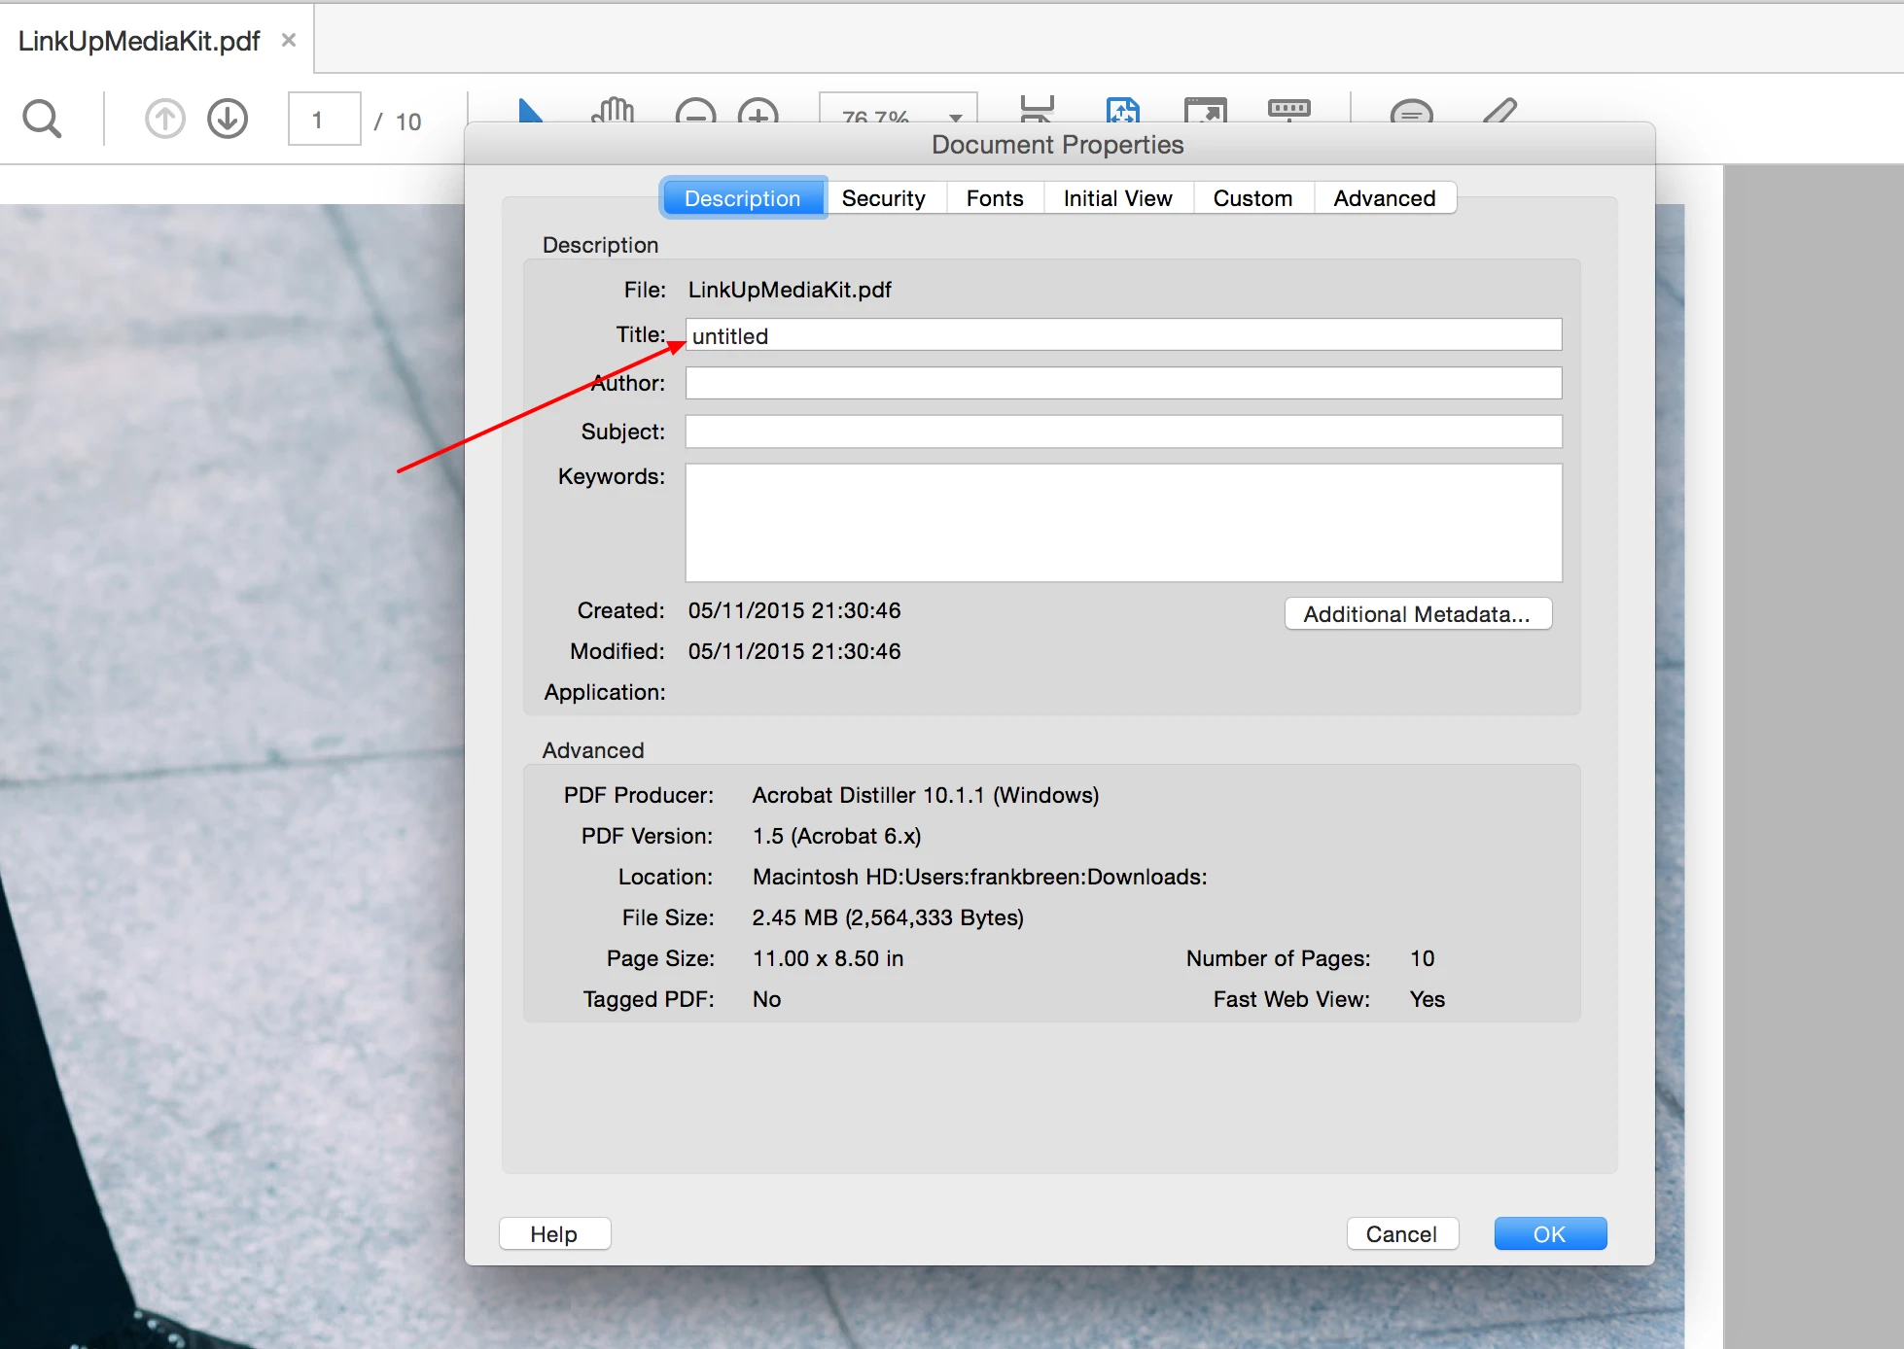Go to previous page arrow
The image size is (1904, 1349).
coord(165,120)
